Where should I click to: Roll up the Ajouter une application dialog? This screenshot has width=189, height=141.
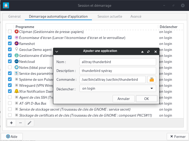tap(142, 51)
